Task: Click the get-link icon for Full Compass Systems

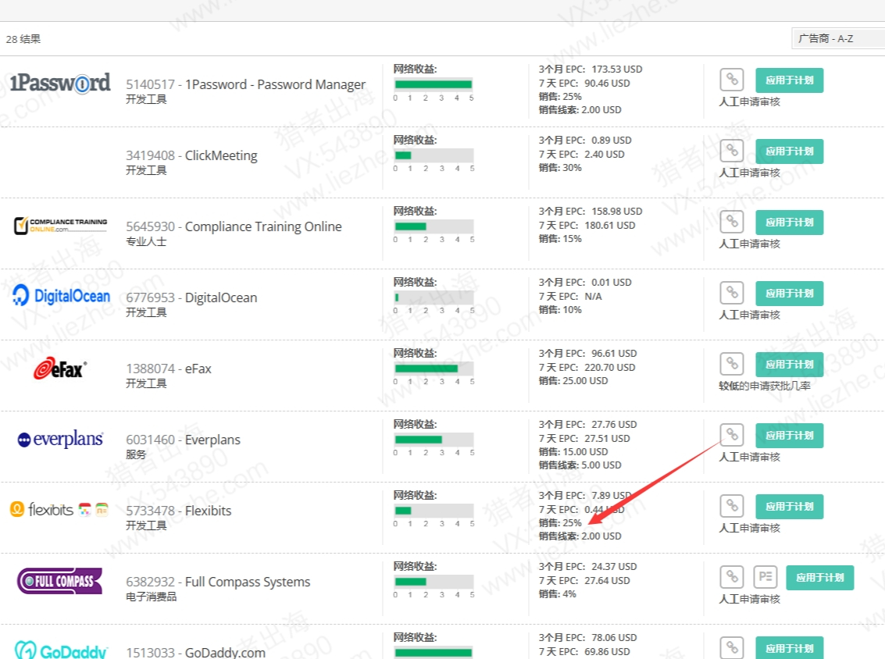Action: tap(731, 577)
